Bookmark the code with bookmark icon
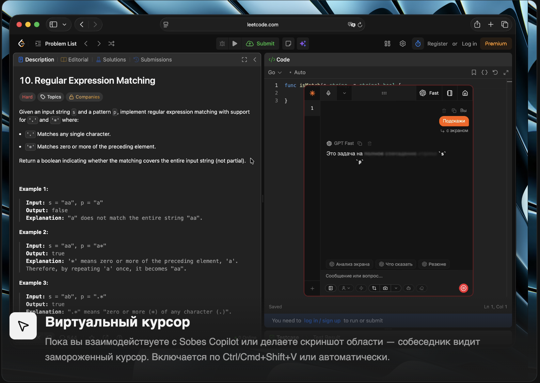This screenshot has height=383, width=540. (474, 72)
